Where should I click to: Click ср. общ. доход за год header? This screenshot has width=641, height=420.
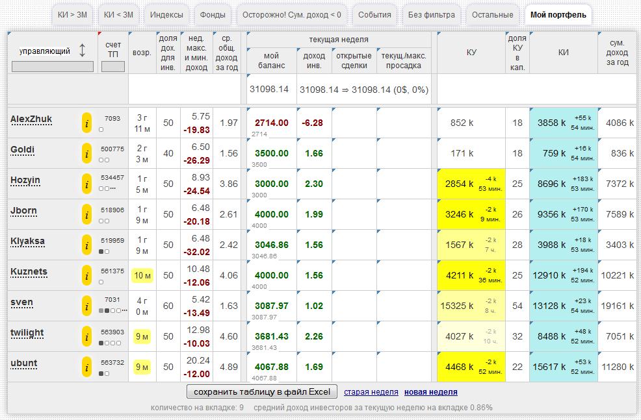click(226, 53)
